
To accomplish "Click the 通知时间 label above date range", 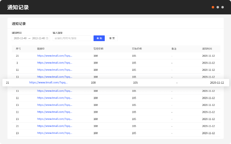I will pyautogui.click(x=17, y=33).
